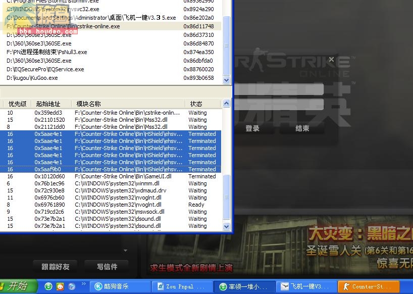Click the thread list scrollbar thumb
Image resolution: width=413 pixels, height=294 pixels.
coord(227,197)
